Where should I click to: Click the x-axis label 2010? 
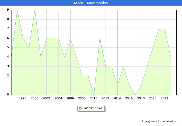point(94,98)
